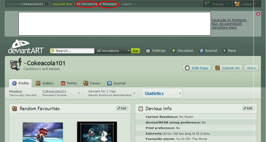Click the Print preference: No row
The width and height of the screenshot is (266, 142).
(196, 128)
